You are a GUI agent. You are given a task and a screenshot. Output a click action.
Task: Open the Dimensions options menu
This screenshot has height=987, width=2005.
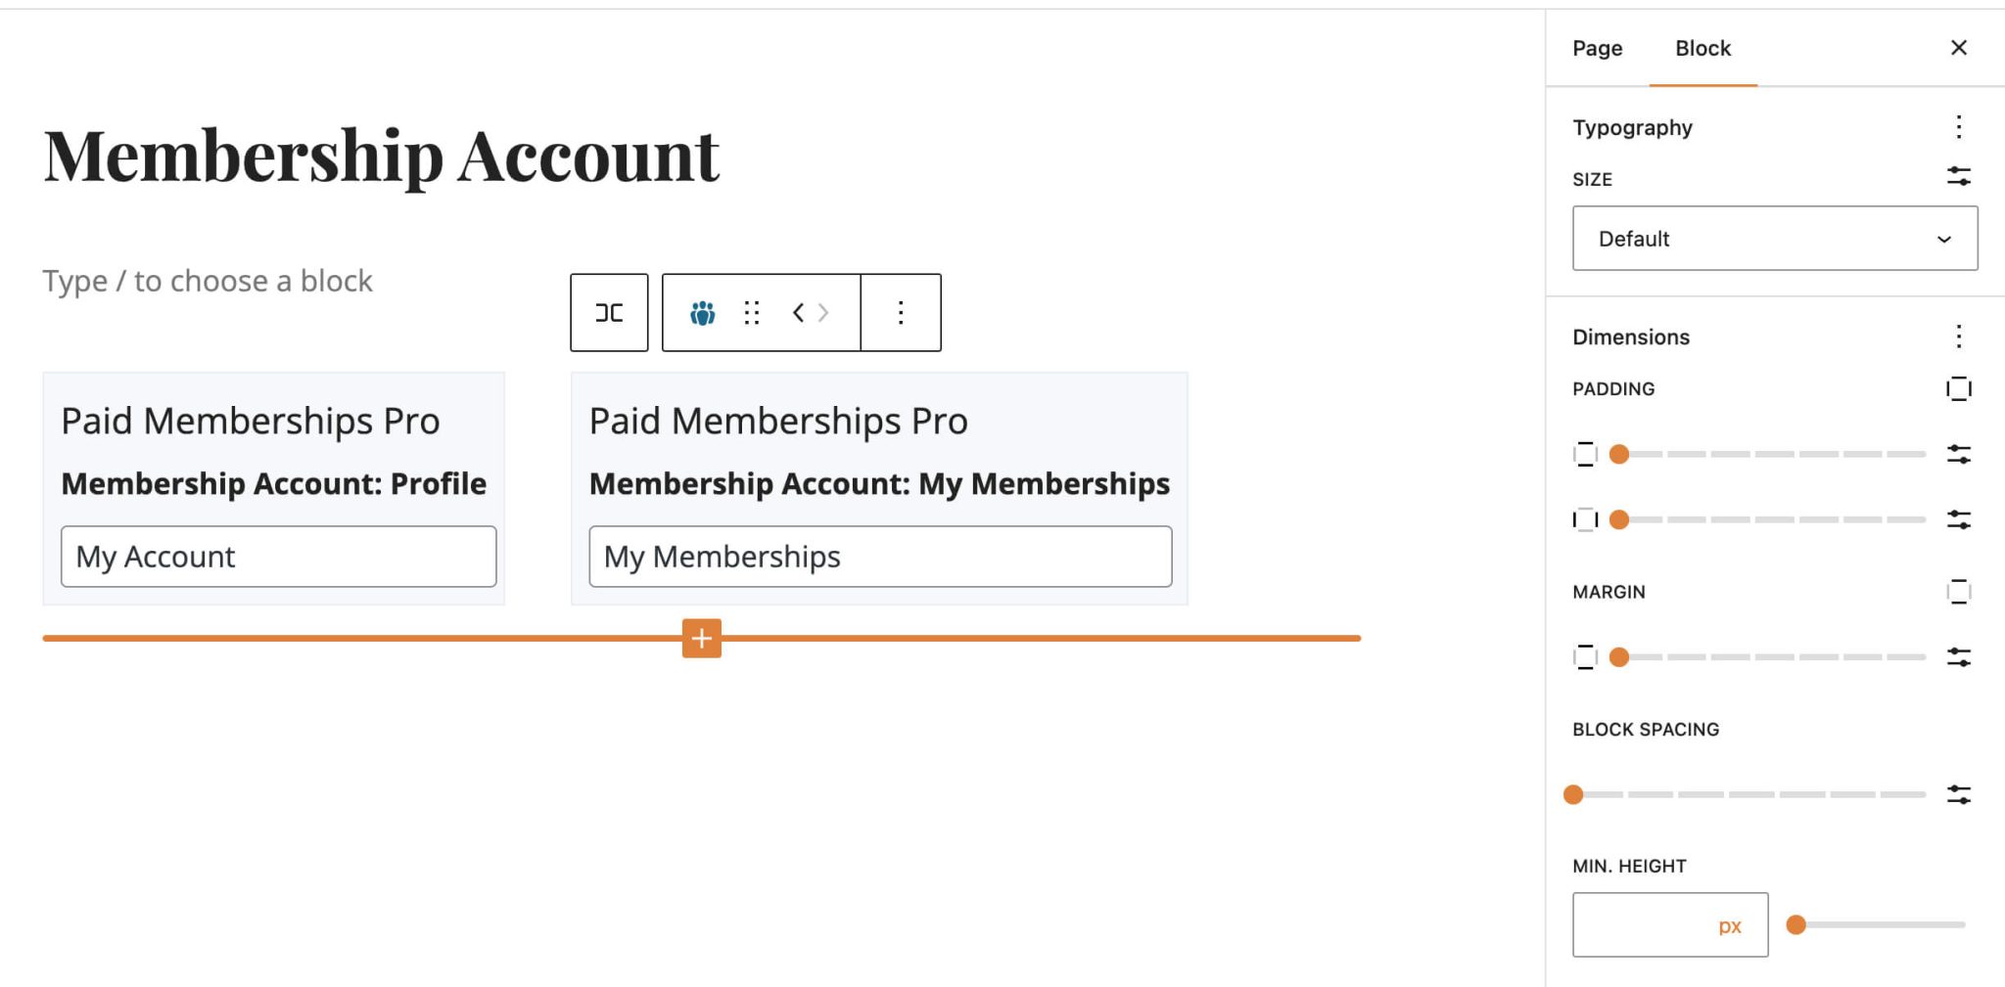(1959, 336)
